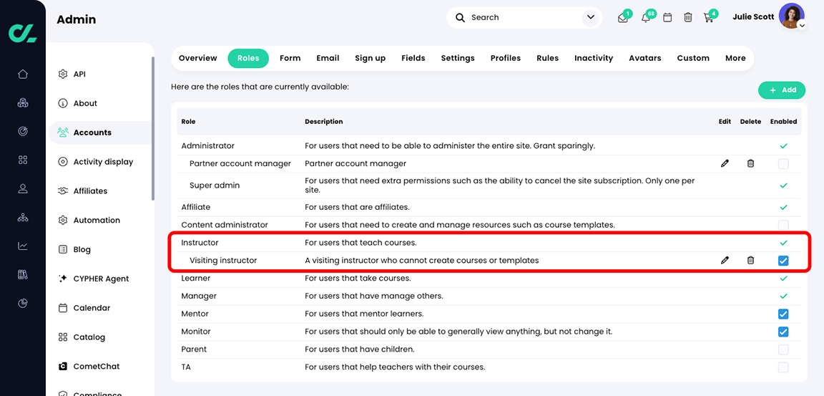Enable the Parent role checkbox
Screen dimensions: 824x396
(x=783, y=349)
